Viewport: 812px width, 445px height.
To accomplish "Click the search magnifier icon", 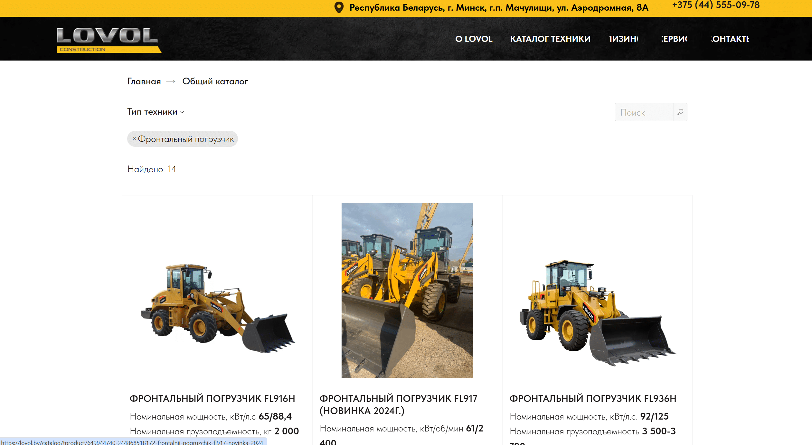I will coord(680,112).
